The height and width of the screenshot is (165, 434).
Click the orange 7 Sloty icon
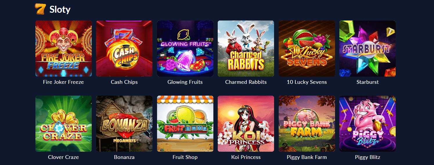click(40, 9)
